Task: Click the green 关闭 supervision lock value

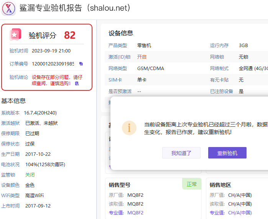Action: pos(30,175)
